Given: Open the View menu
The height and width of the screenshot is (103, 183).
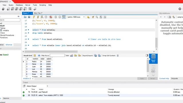Looking at the screenshot, I should (x=5, y=5).
